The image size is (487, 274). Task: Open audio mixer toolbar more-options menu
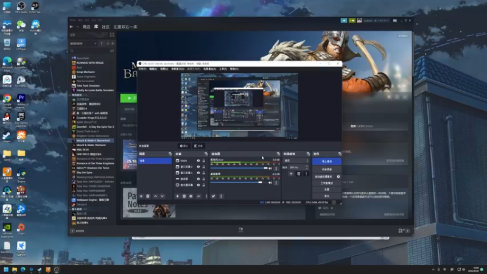(x=221, y=196)
